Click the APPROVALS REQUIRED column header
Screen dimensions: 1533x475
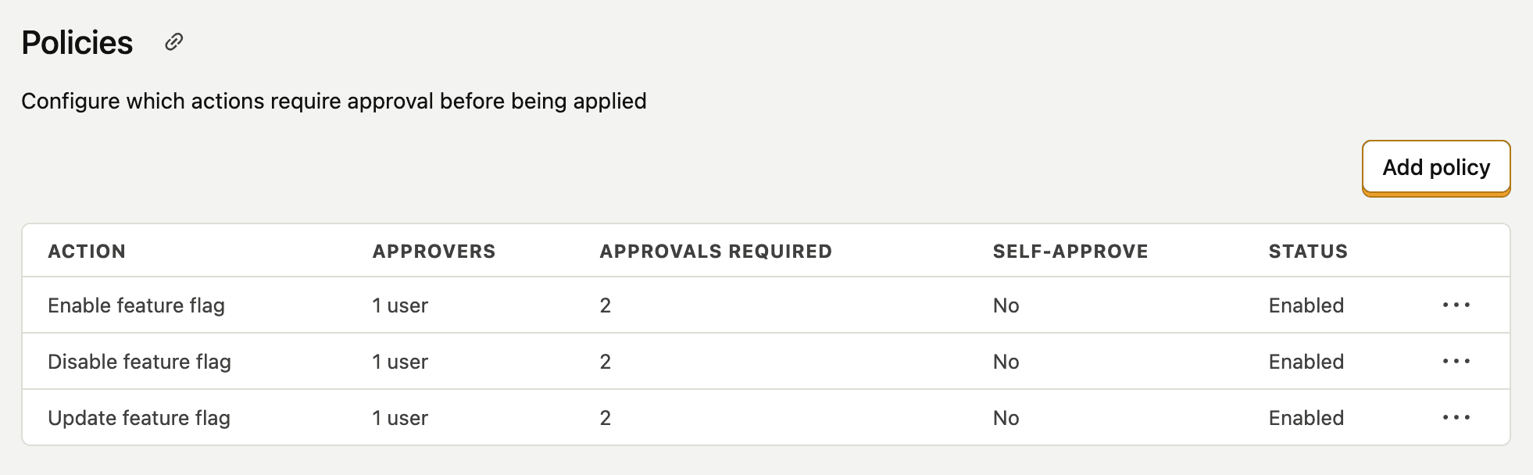[715, 251]
